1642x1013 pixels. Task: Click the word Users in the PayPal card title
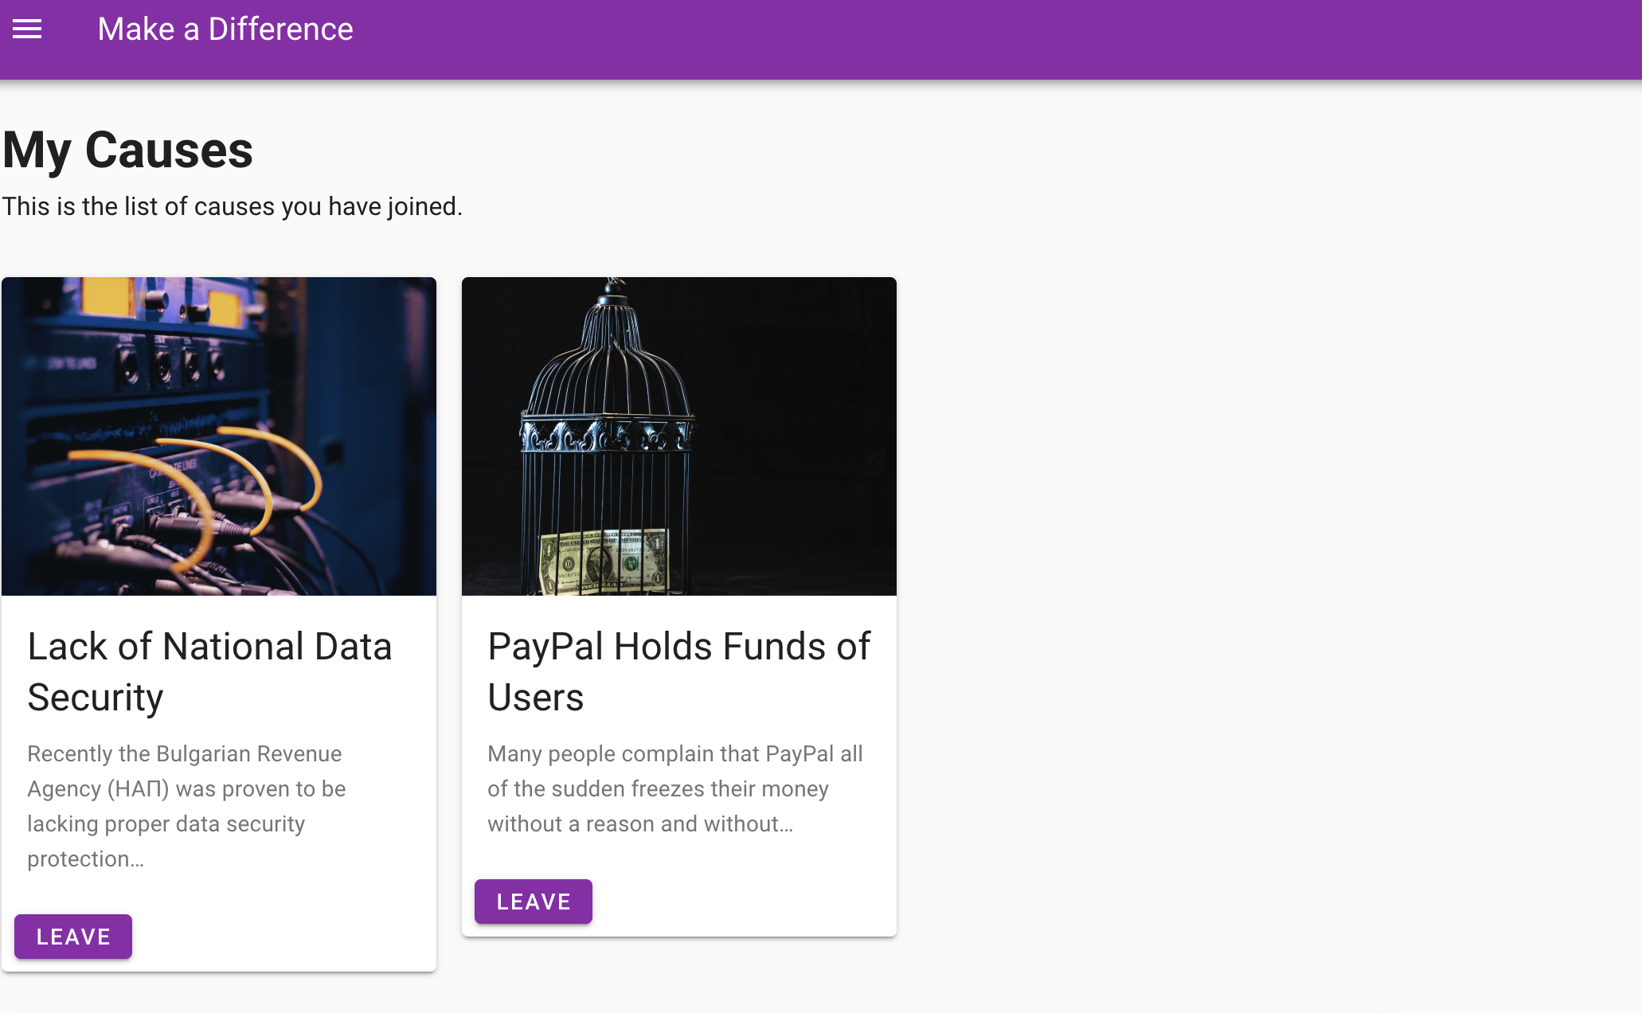[x=536, y=698]
